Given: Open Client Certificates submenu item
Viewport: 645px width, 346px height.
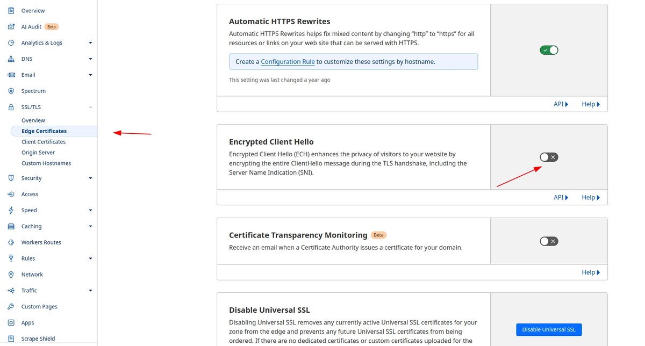Looking at the screenshot, I should tap(44, 142).
